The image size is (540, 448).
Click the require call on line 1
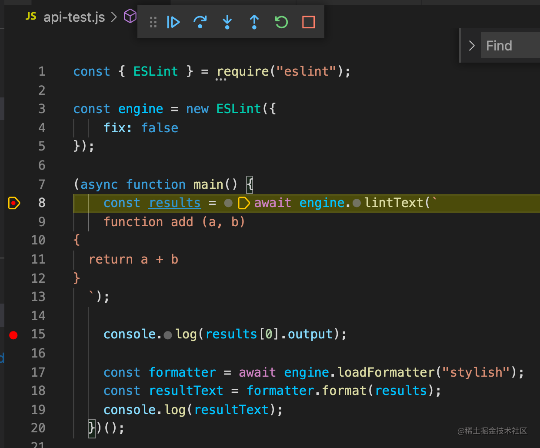243,71
